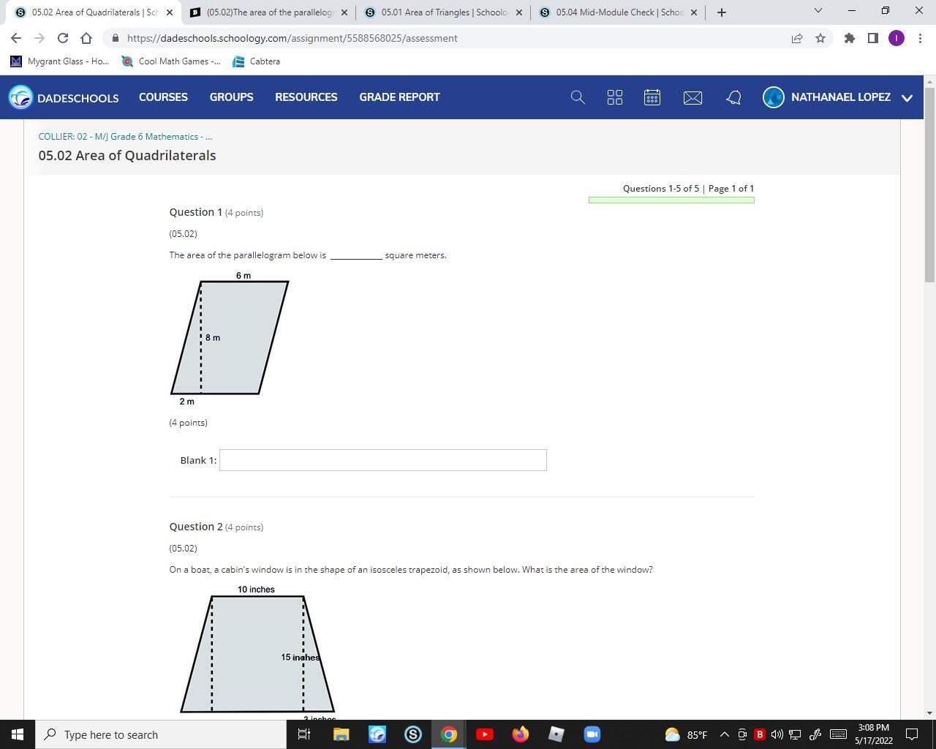936x749 pixels.
Task: Click the Blank 1 answer field
Action: pyautogui.click(x=383, y=460)
